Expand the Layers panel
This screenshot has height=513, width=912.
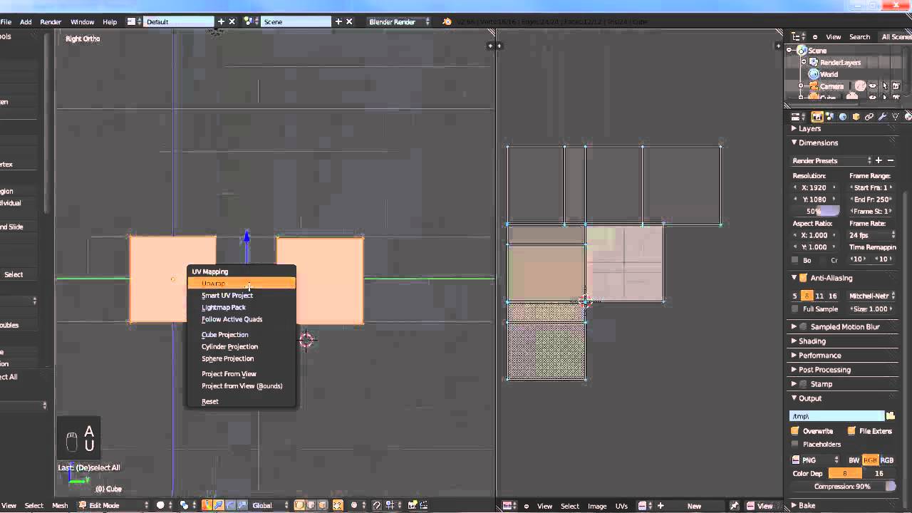point(809,129)
